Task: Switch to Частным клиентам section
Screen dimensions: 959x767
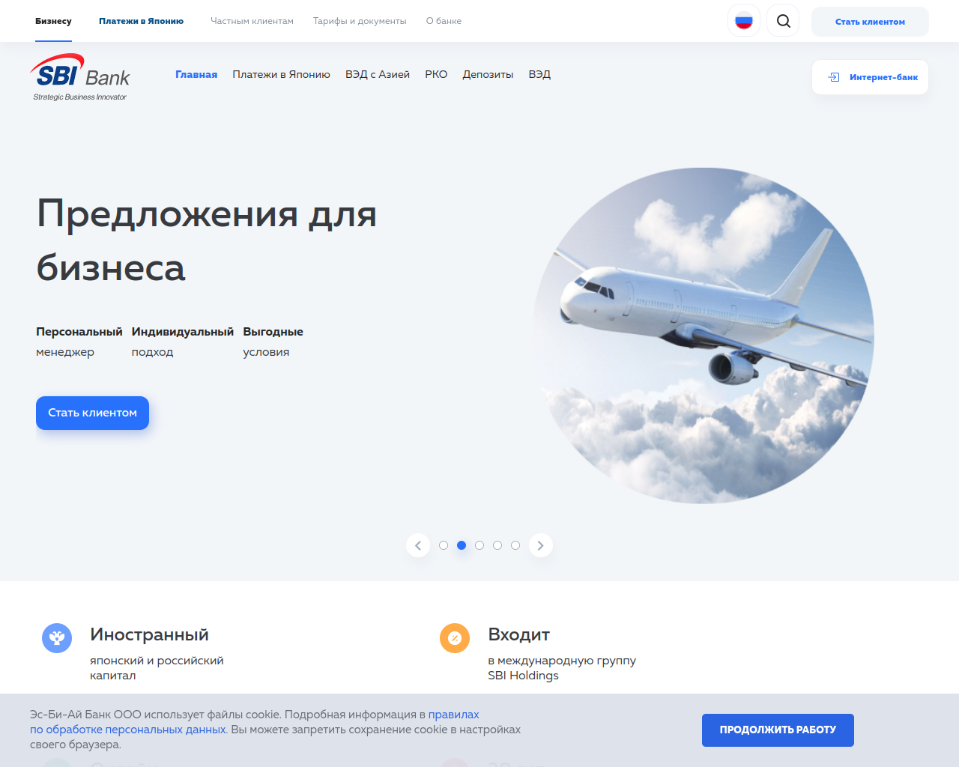Action: click(252, 21)
